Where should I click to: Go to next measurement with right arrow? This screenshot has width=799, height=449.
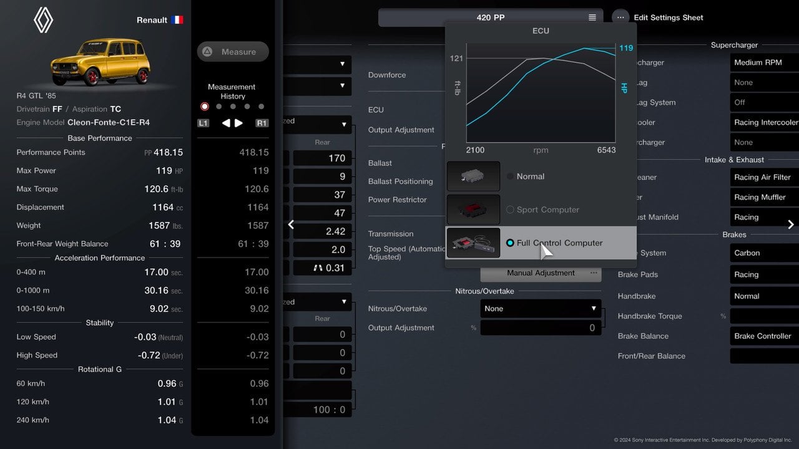coord(238,123)
